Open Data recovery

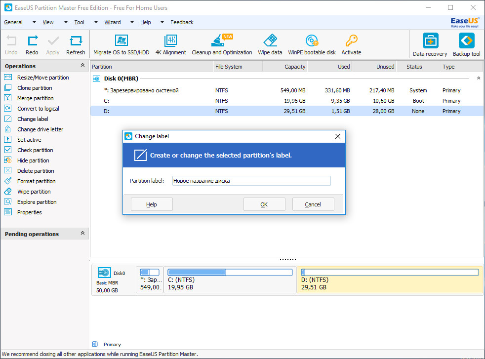pos(430,45)
